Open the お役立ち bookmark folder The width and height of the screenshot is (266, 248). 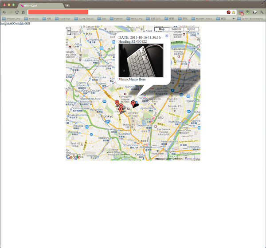[153, 19]
